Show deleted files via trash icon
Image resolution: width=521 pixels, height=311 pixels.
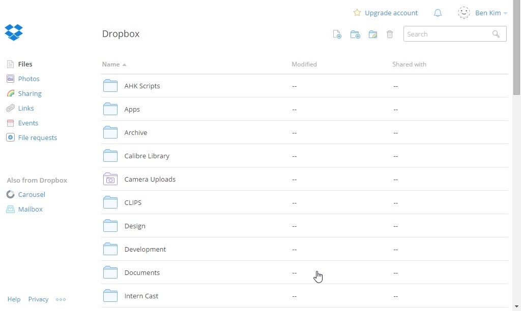[390, 34]
